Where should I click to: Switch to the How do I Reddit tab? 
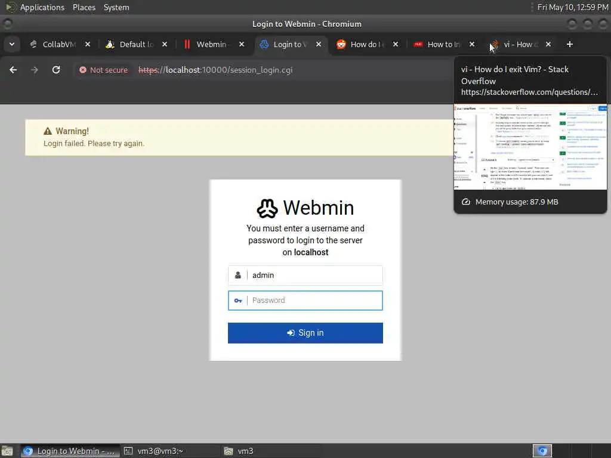pos(367,44)
